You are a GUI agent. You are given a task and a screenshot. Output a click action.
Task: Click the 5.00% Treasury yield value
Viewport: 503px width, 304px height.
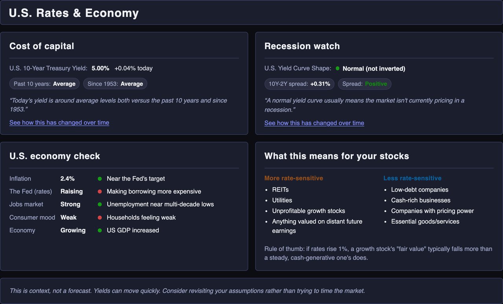coord(101,68)
